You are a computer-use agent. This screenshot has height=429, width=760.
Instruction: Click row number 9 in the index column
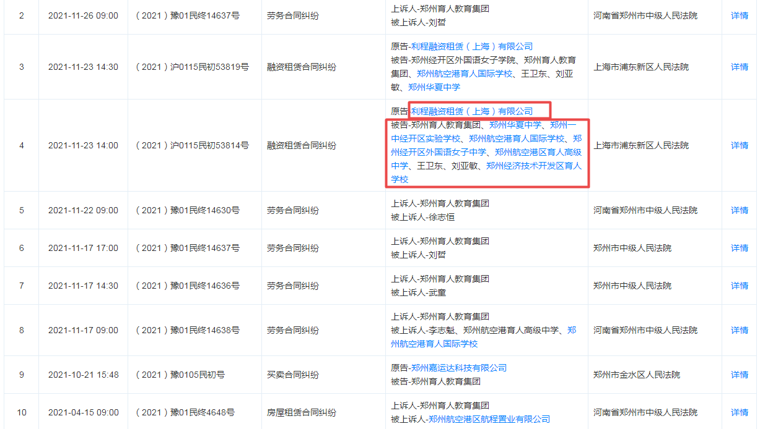click(x=22, y=375)
